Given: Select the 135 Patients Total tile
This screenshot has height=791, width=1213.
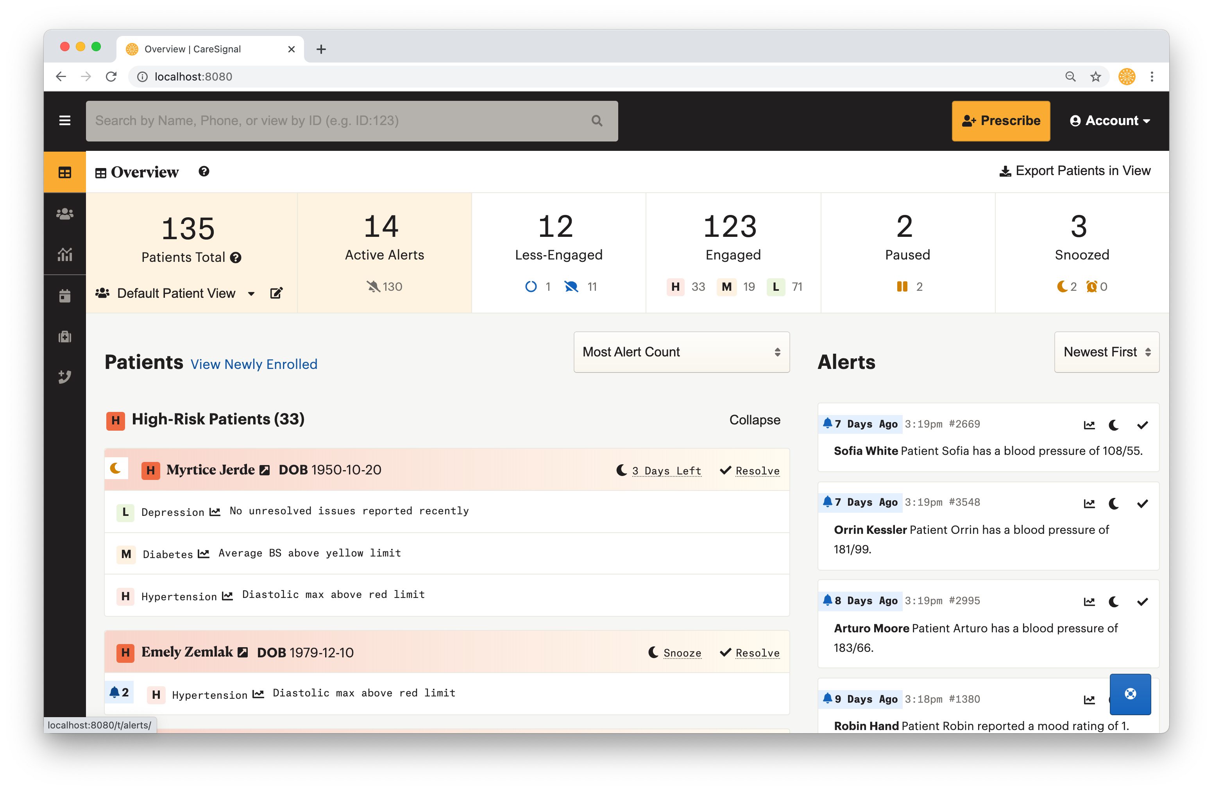Looking at the screenshot, I should click(x=191, y=253).
